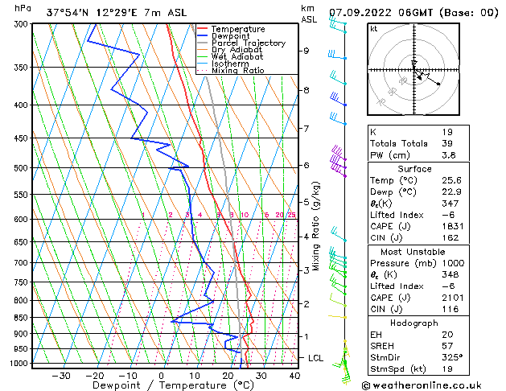
Task: Click the Surface section heading
Action: (x=414, y=169)
